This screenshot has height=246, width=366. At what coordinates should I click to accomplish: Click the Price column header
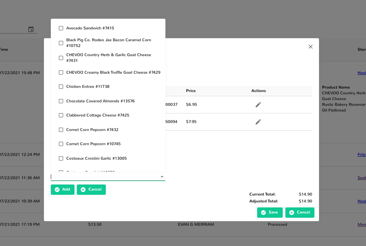pyautogui.click(x=191, y=91)
